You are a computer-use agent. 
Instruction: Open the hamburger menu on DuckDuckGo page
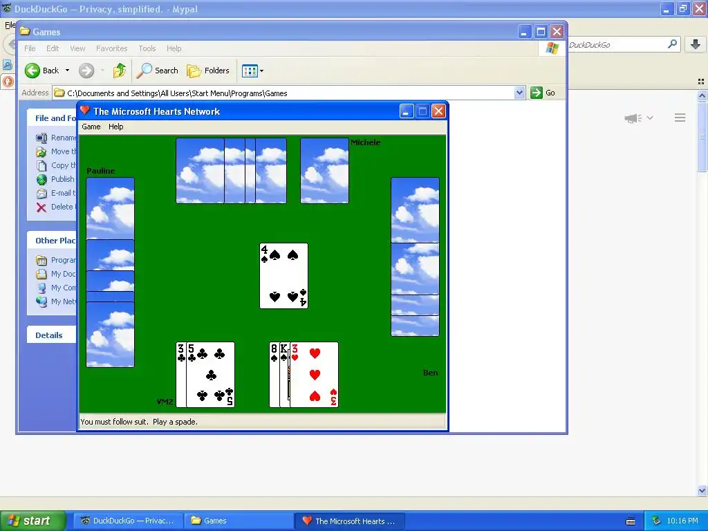point(680,118)
